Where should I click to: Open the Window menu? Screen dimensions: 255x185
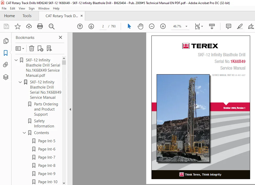(44, 8)
